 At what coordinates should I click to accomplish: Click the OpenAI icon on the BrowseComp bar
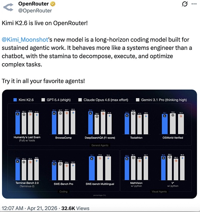click(60, 113)
